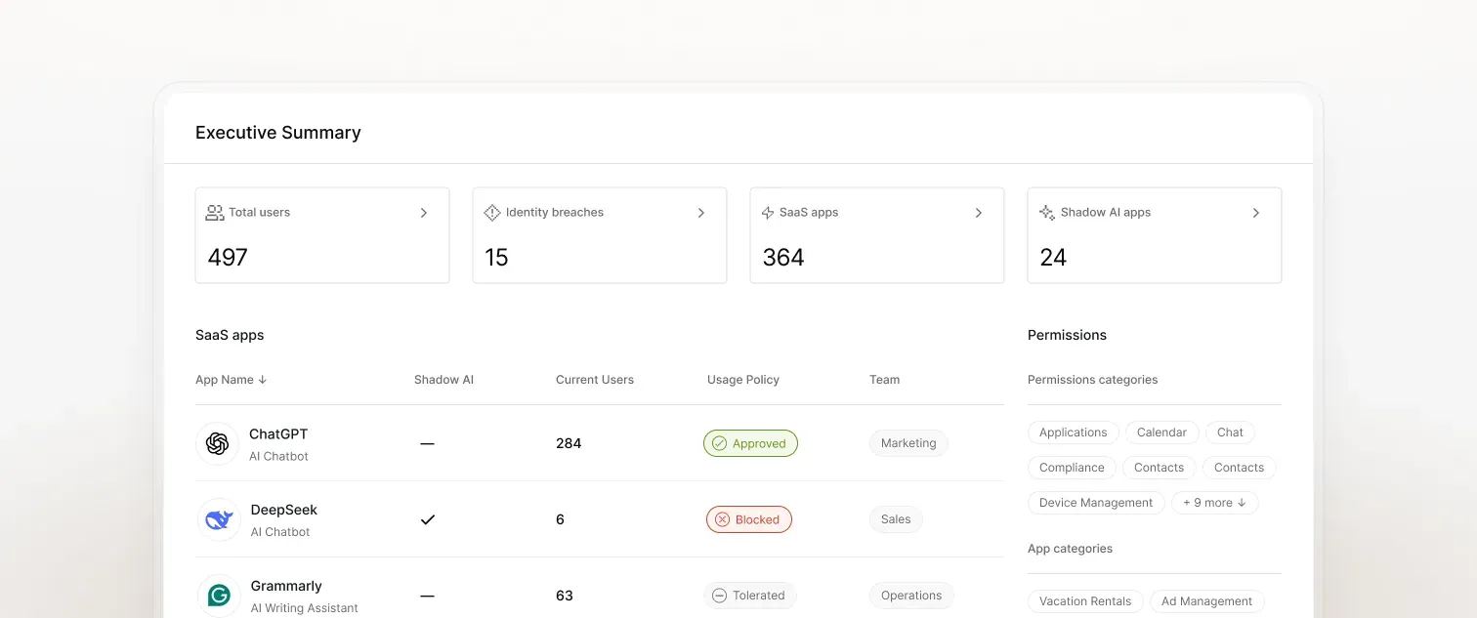Click the Marketing team tag
Screen dimensions: 1477x618
[x=908, y=443]
